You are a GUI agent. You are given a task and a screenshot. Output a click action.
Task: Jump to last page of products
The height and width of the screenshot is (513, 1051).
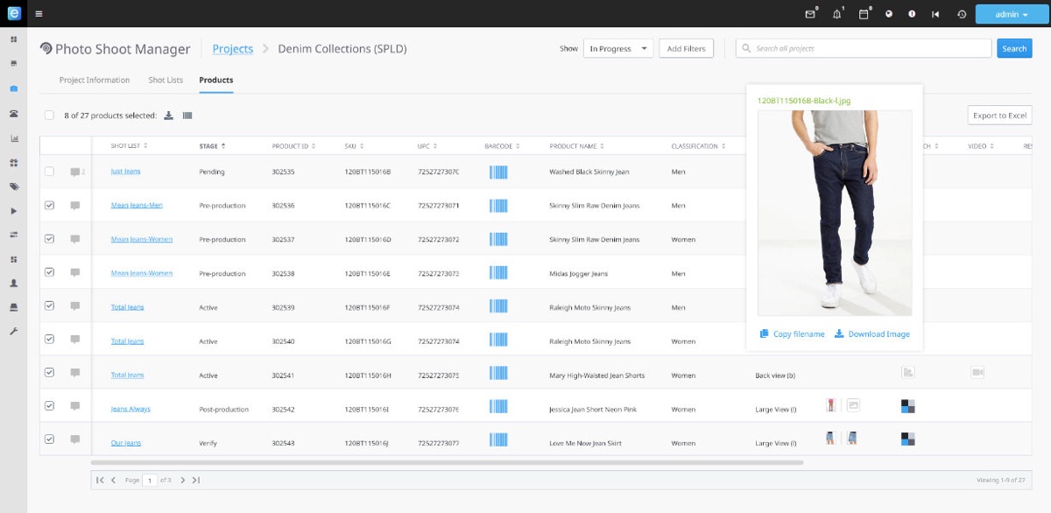tap(196, 480)
